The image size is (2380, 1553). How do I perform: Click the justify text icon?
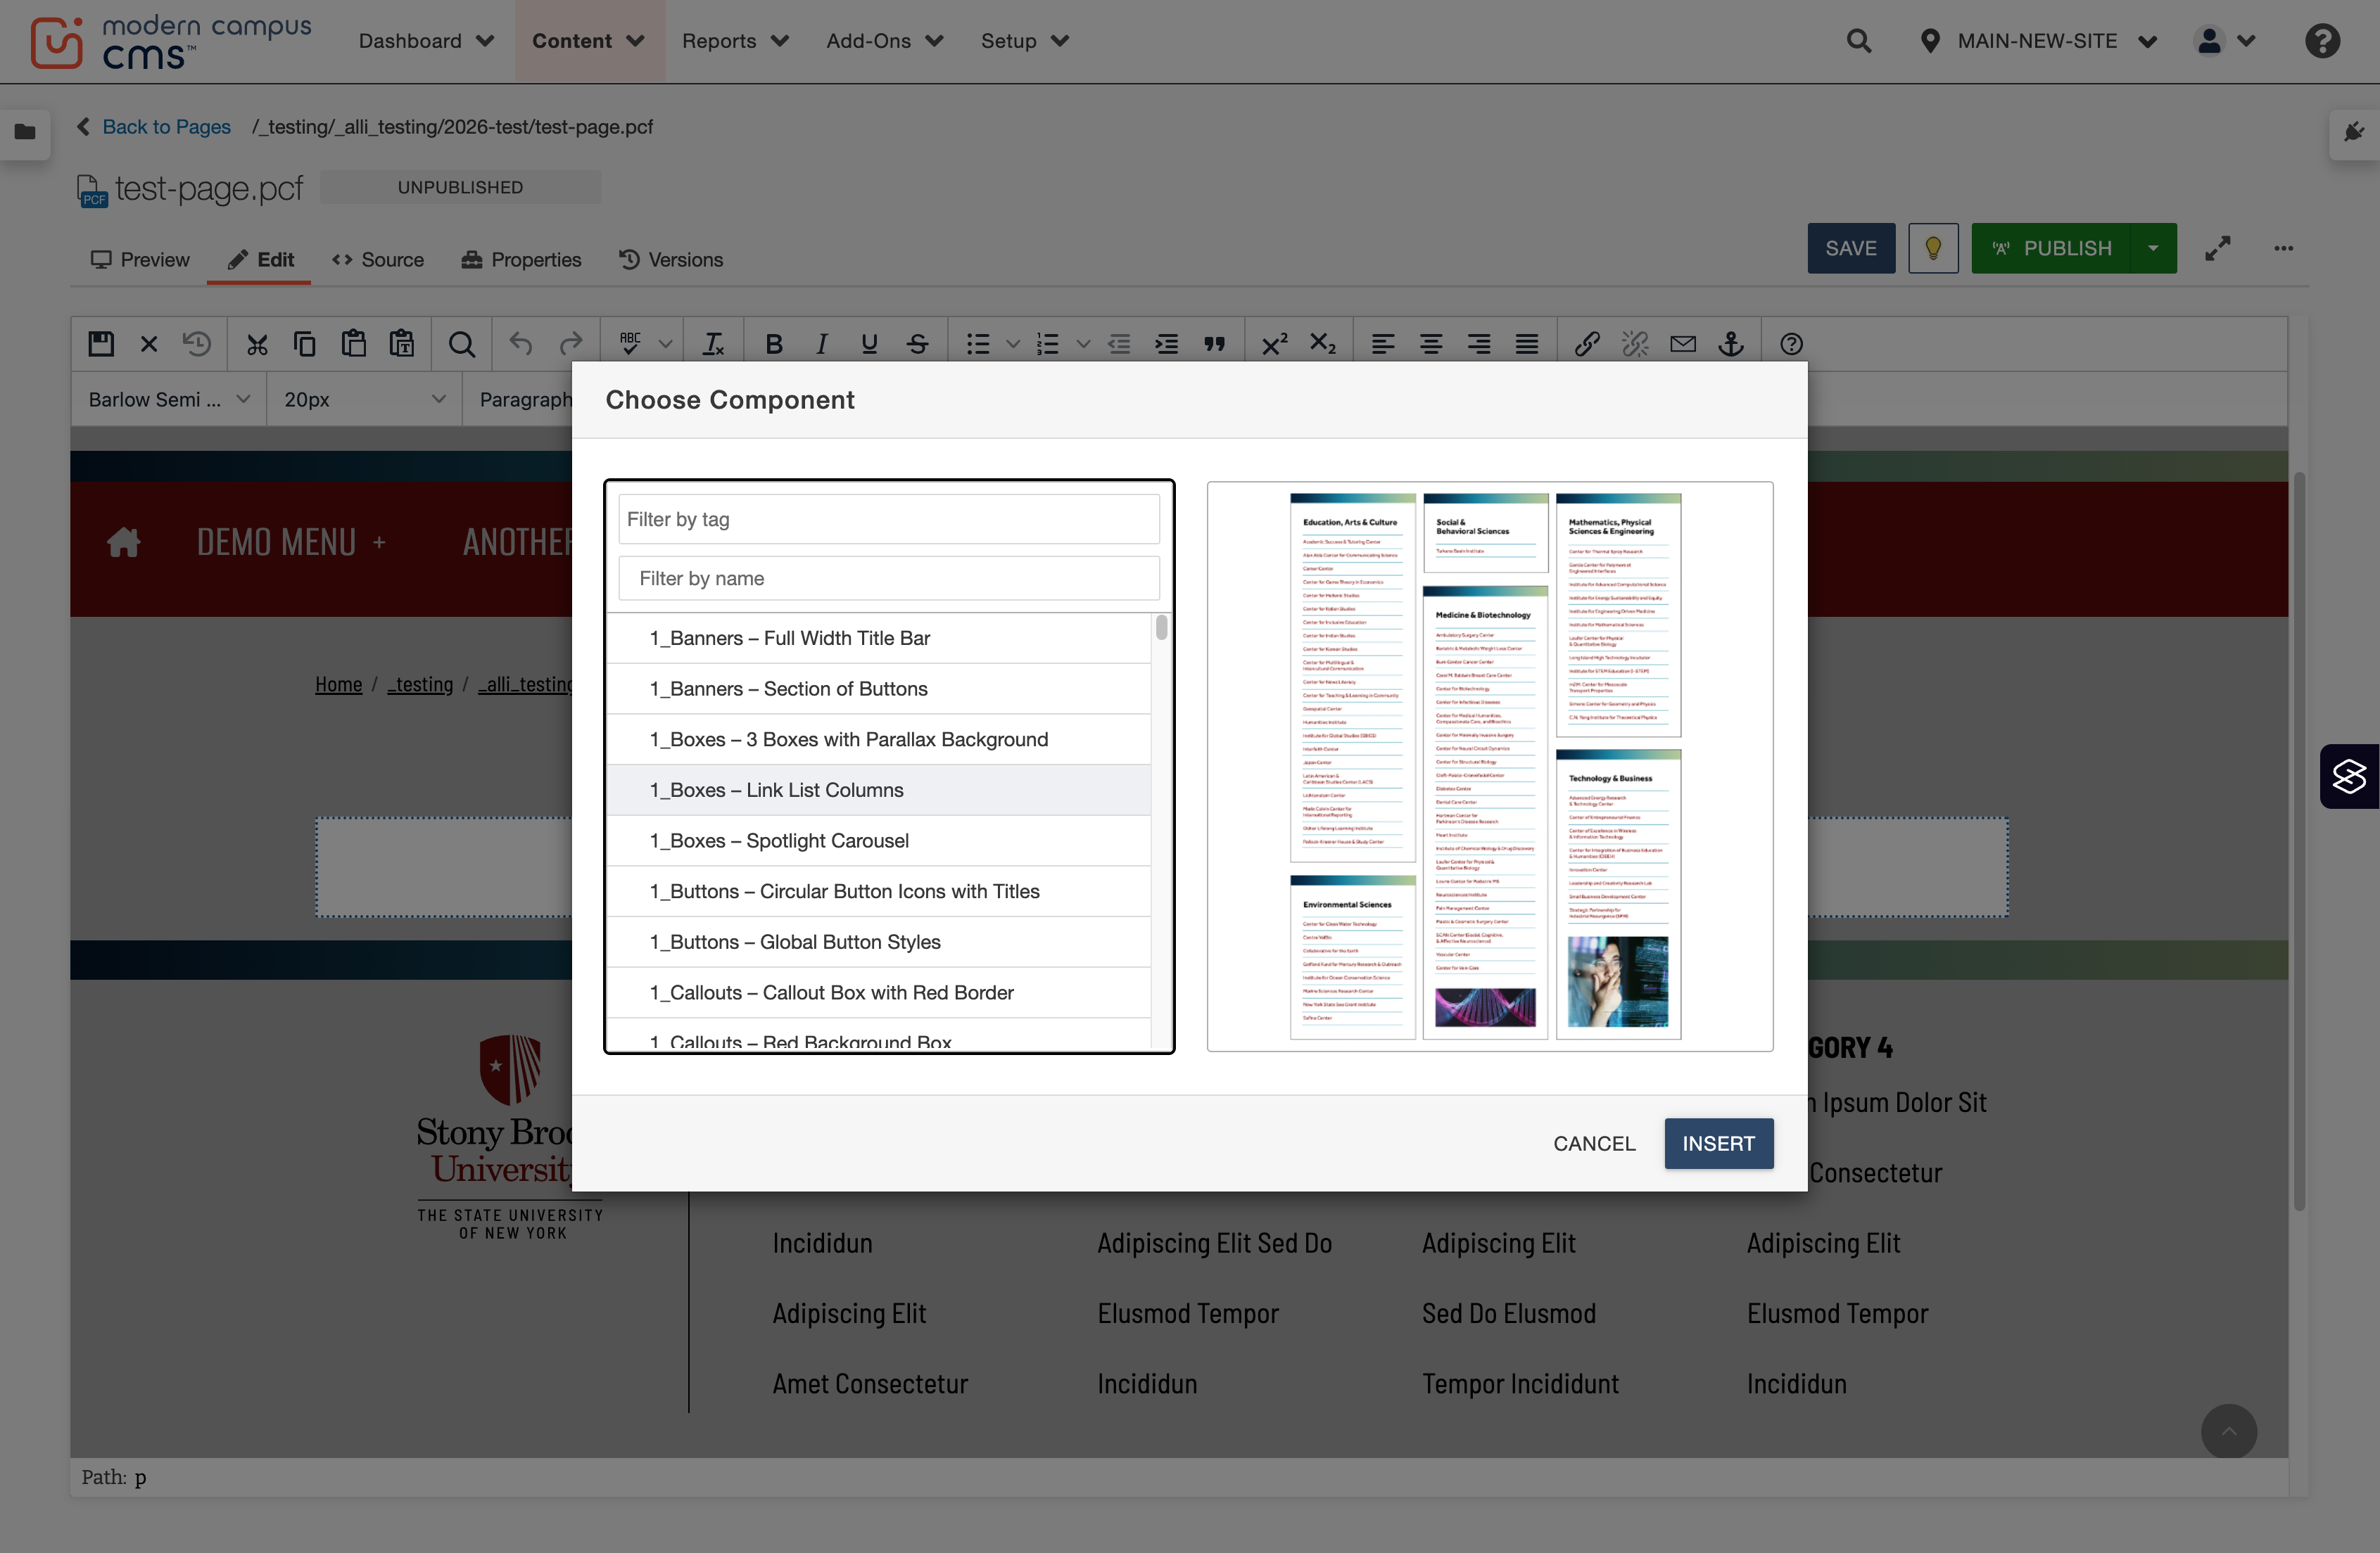click(x=1527, y=344)
